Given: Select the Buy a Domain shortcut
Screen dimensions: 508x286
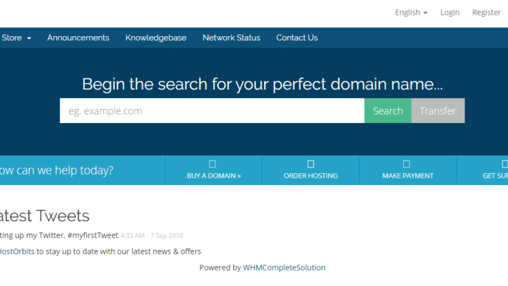Looking at the screenshot, I should point(214,170).
